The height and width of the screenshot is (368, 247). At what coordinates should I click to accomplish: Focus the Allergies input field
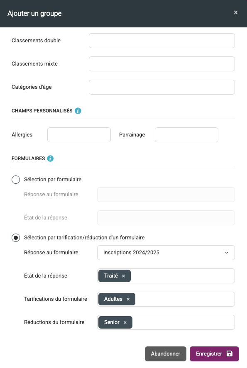79,135
